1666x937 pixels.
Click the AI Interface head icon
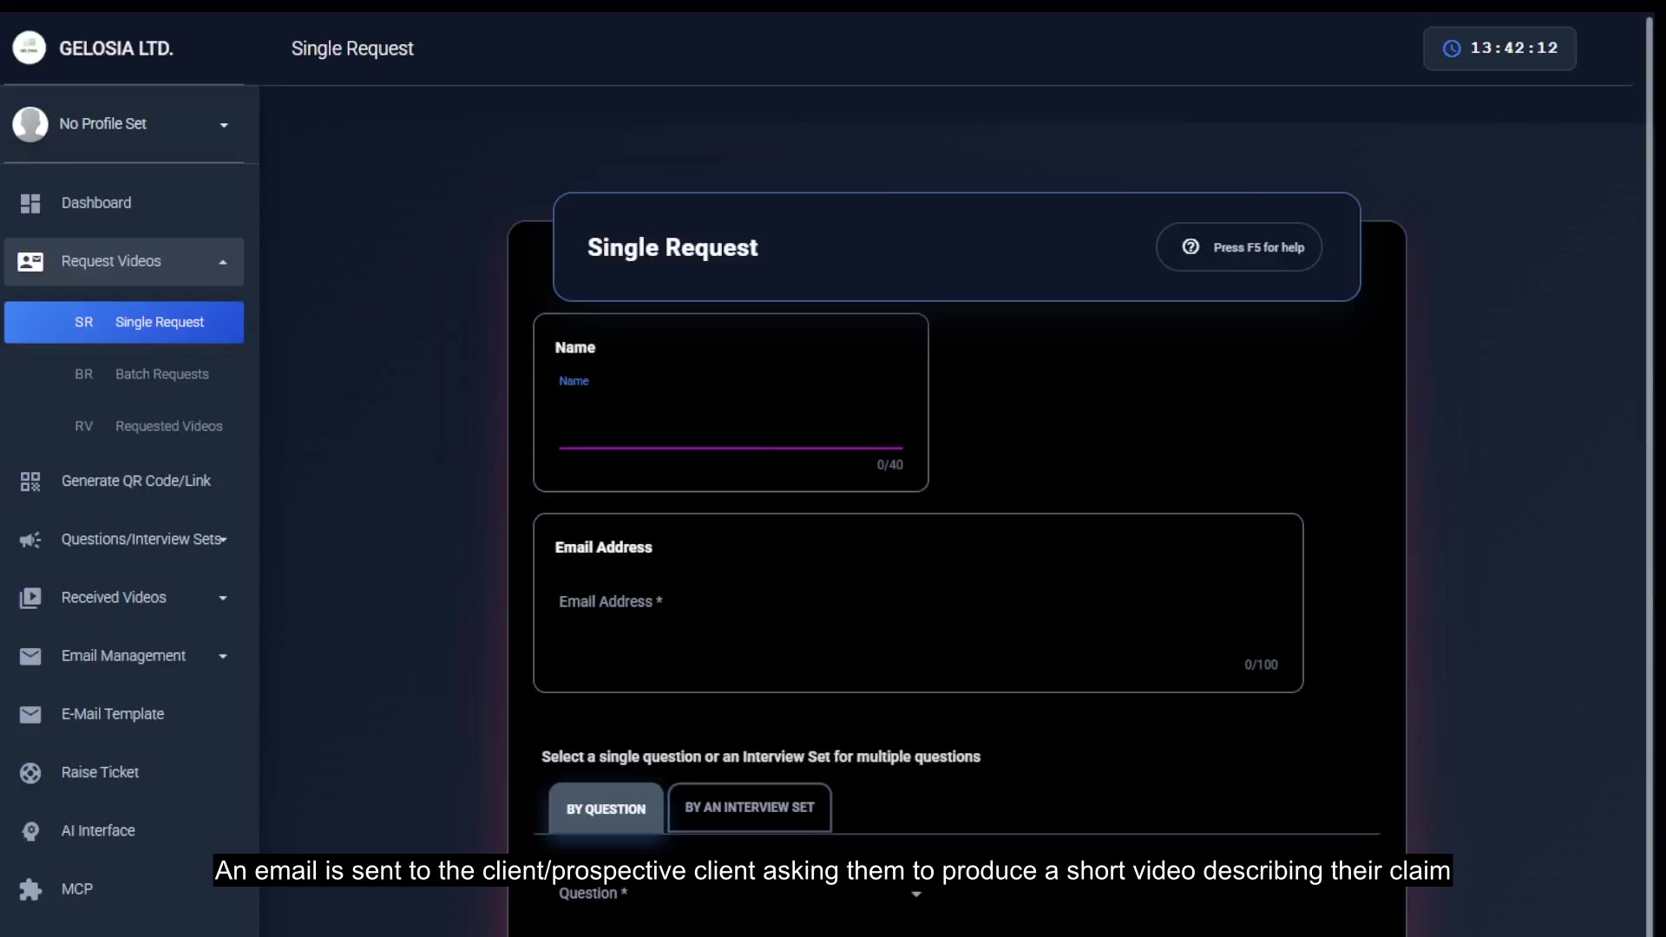click(x=30, y=831)
